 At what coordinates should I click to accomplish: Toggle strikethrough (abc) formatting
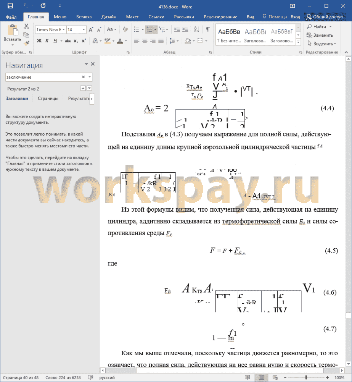68,41
